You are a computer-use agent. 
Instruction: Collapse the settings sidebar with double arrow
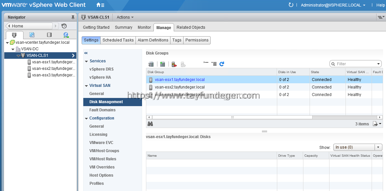(86, 53)
